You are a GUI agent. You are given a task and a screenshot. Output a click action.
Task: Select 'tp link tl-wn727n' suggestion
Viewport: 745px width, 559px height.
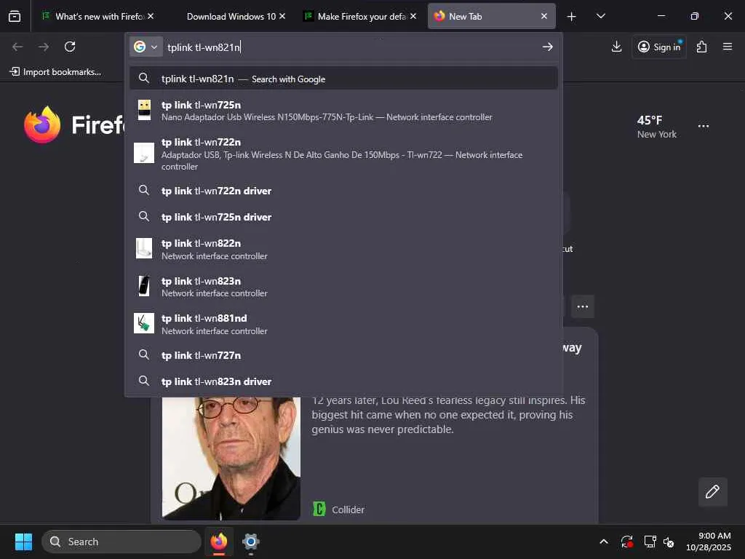pyautogui.click(x=343, y=355)
